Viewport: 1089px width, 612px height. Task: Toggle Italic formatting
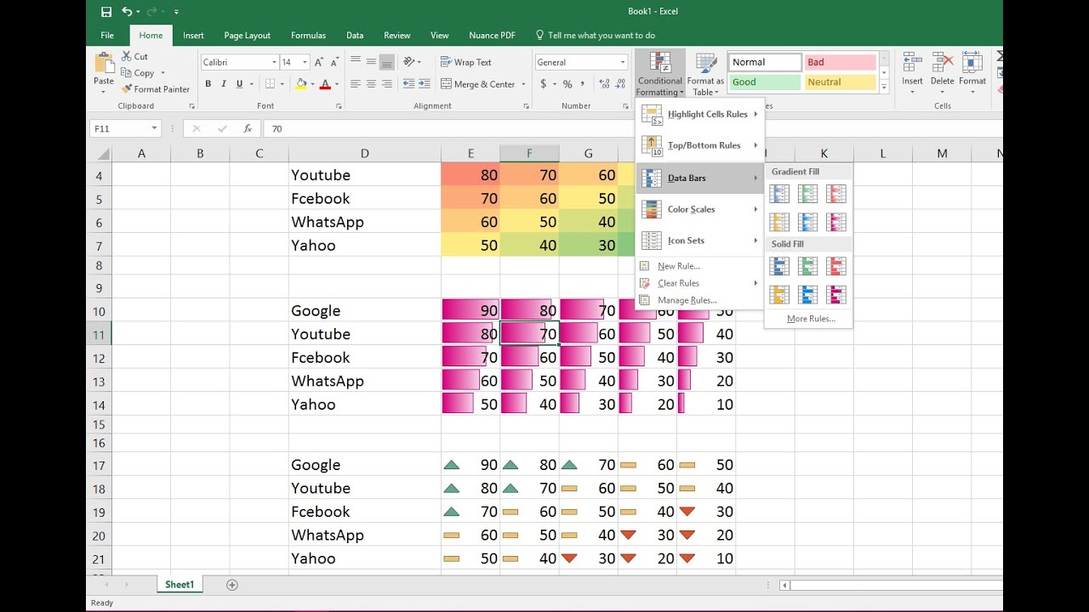tap(224, 84)
